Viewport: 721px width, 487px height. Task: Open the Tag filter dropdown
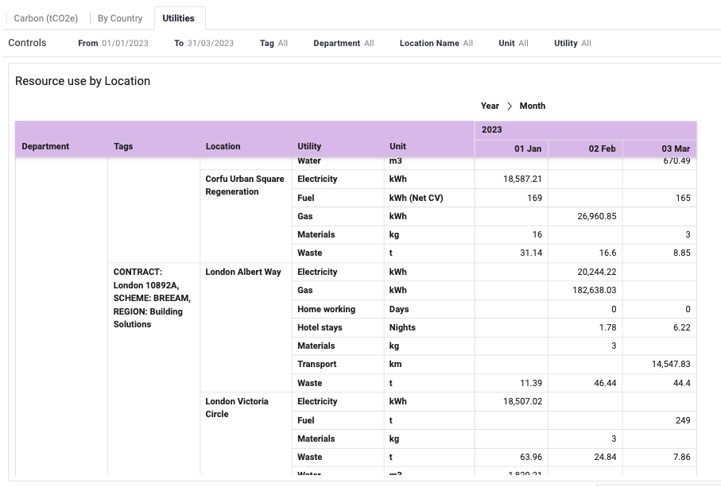[x=273, y=43]
